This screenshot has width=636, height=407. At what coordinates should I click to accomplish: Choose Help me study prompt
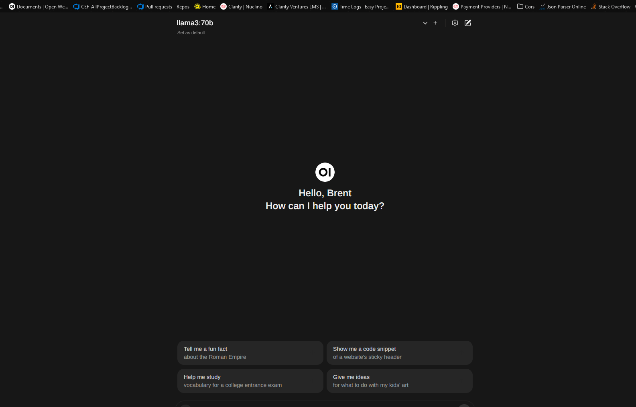250,381
